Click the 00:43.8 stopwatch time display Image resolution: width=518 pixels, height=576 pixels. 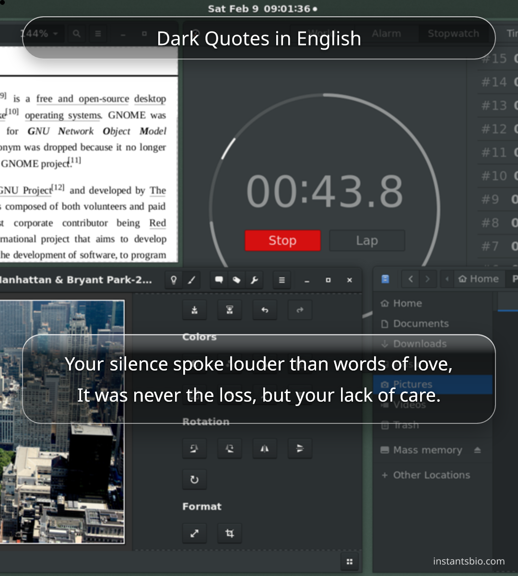pyautogui.click(x=325, y=191)
